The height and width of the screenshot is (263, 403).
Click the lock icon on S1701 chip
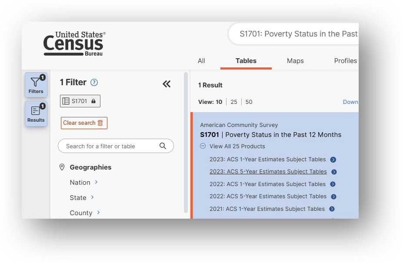point(93,101)
